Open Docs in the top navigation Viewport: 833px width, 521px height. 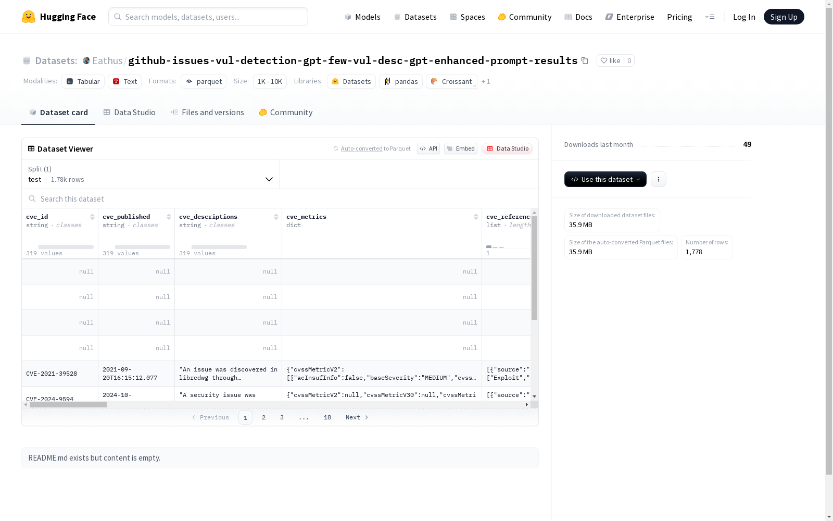(578, 17)
